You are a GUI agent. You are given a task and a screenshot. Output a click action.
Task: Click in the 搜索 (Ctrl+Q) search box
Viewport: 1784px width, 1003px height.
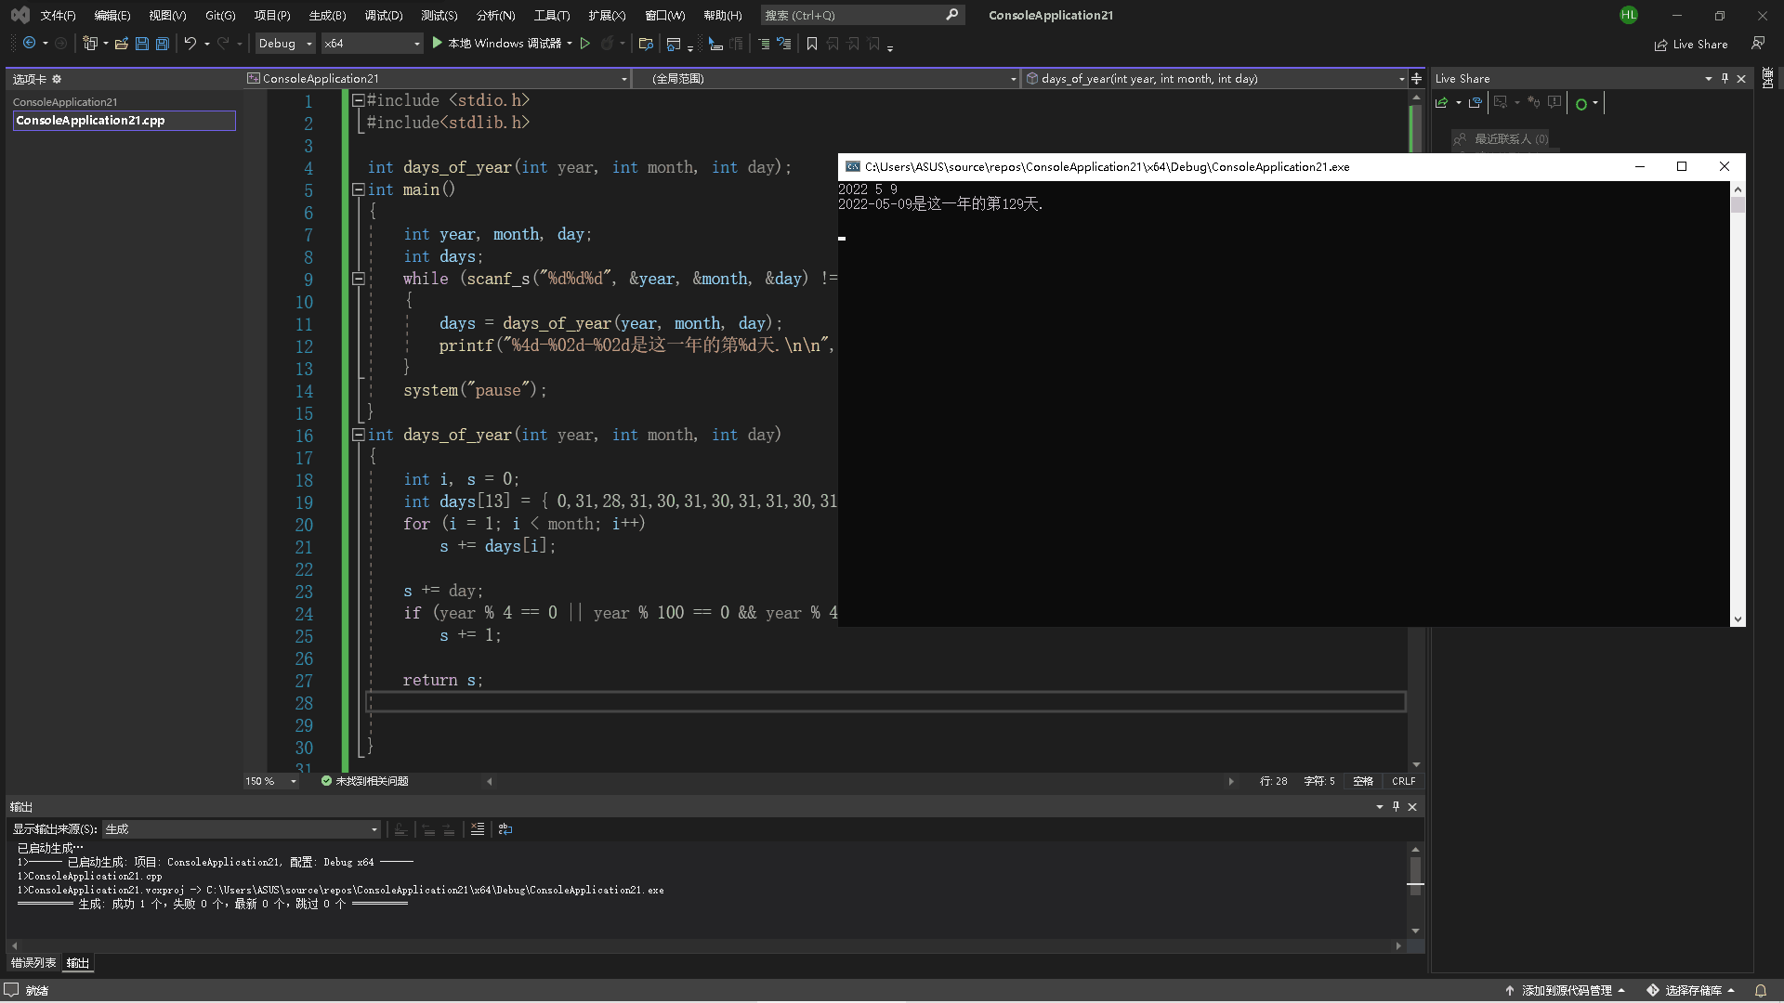[850, 16]
